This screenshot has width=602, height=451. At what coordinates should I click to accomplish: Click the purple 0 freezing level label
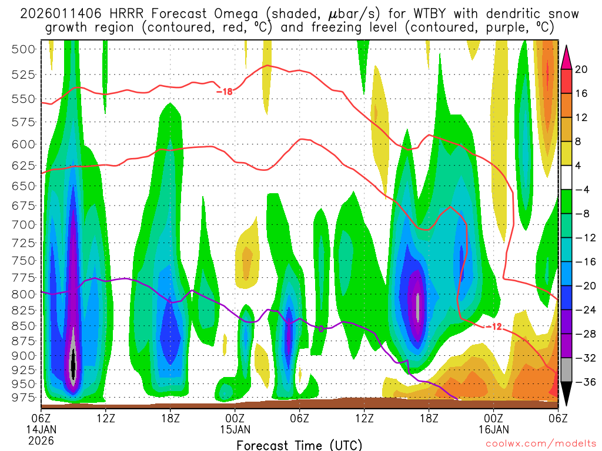click(x=321, y=329)
